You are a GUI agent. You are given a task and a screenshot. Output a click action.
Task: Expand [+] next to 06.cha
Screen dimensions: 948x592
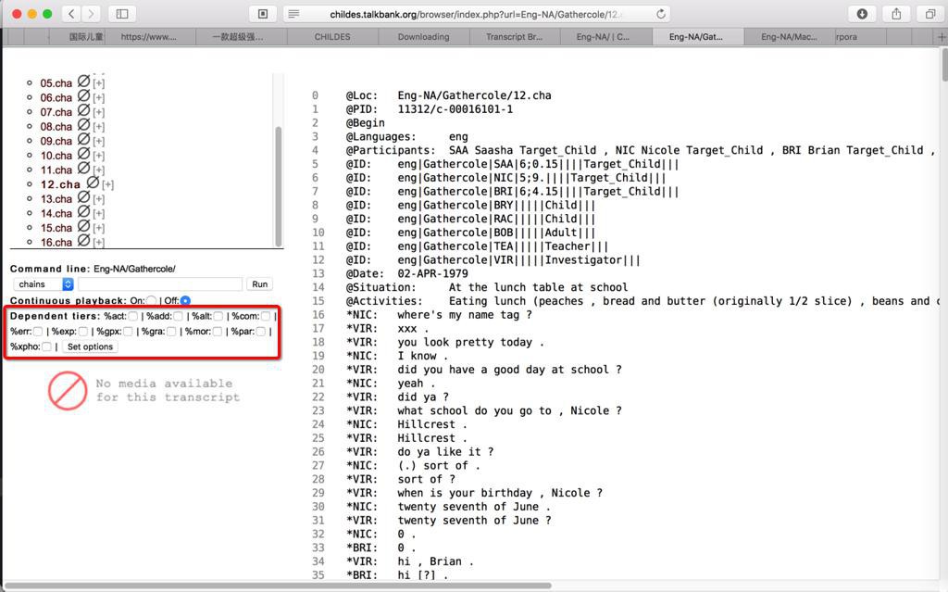[x=98, y=97]
